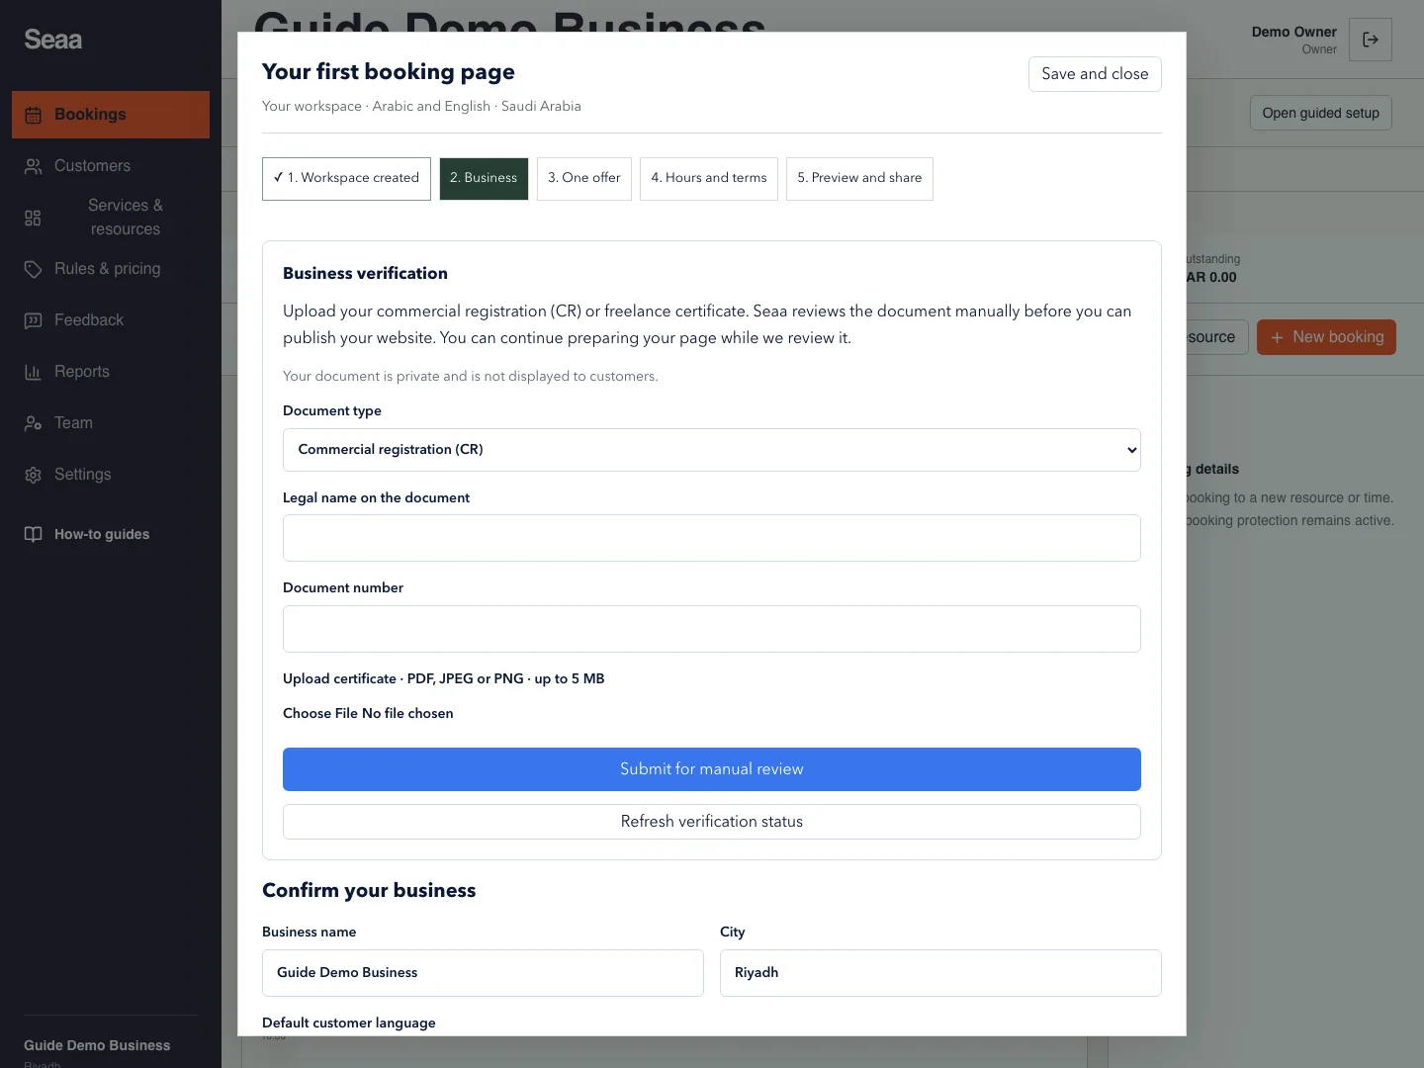This screenshot has width=1424, height=1068.
Task: Open the Document type dropdown
Action: click(712, 450)
